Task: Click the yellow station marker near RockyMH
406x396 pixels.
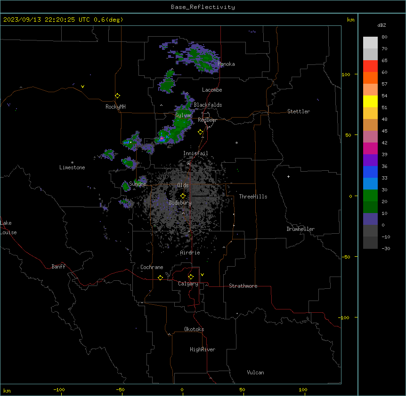Action: point(117,95)
